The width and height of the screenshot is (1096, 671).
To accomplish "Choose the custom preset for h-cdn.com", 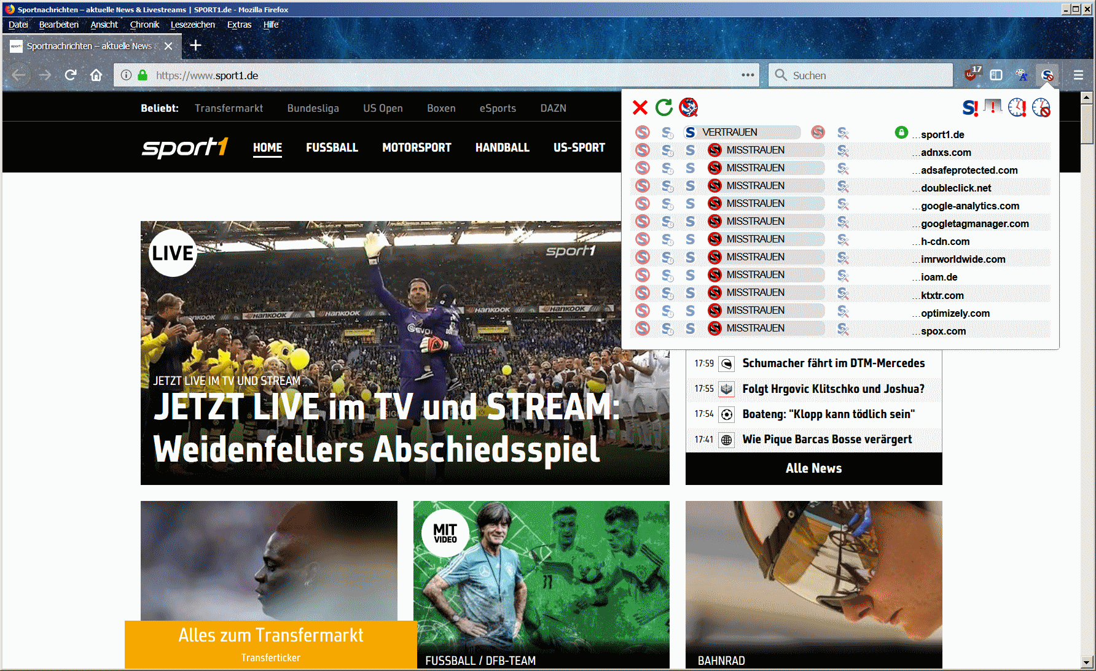I will [x=843, y=239].
